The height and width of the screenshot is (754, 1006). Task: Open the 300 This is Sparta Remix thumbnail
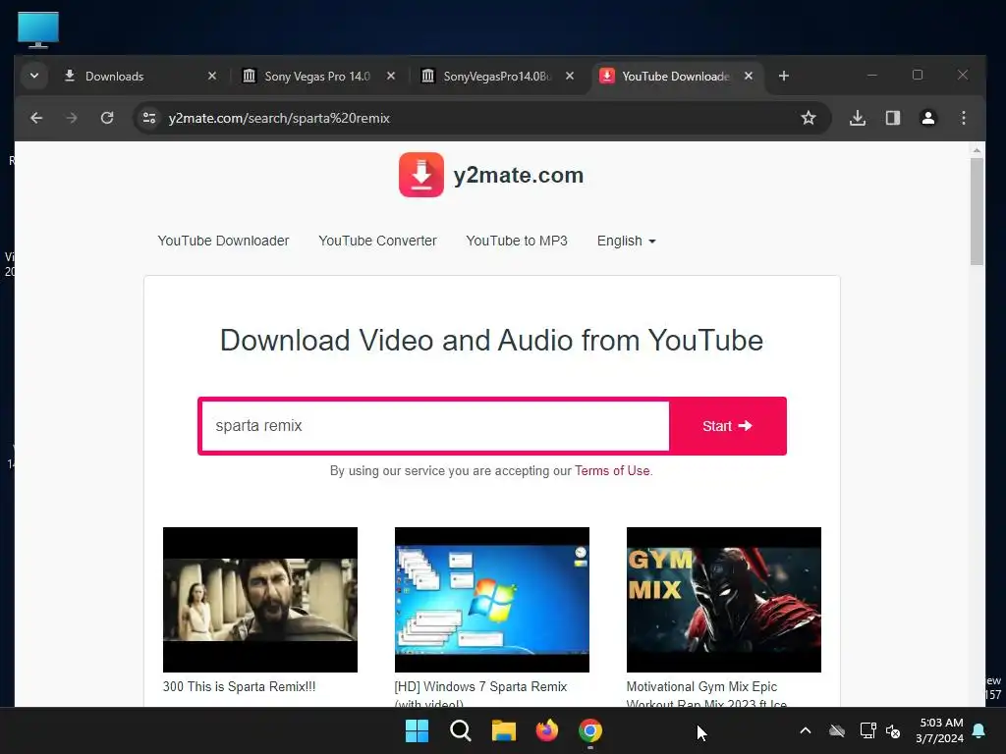point(259,600)
